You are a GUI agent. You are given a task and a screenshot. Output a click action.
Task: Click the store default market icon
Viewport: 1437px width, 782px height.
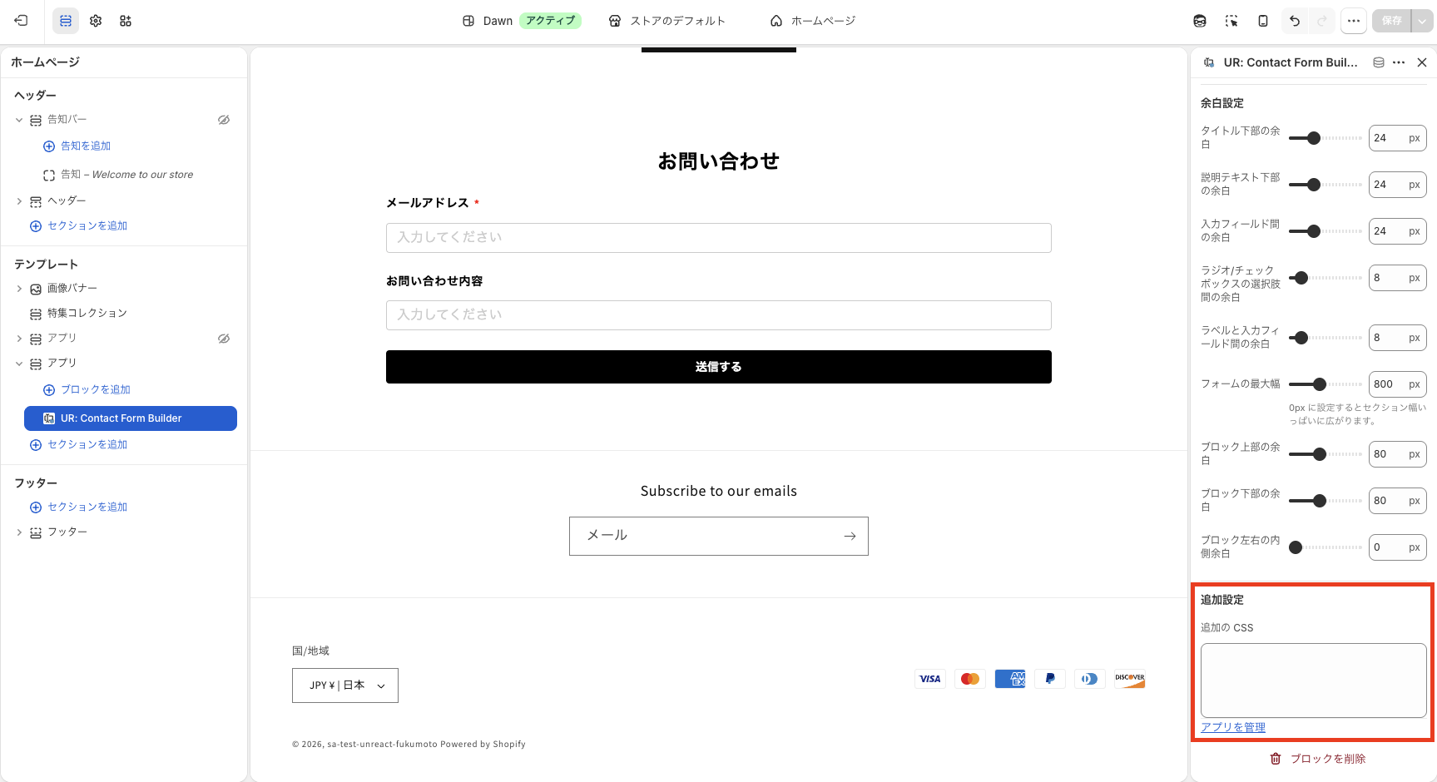pos(615,21)
